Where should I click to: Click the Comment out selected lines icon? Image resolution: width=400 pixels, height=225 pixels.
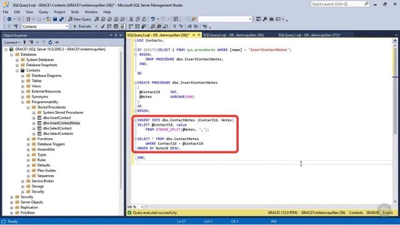[x=174, y=26]
